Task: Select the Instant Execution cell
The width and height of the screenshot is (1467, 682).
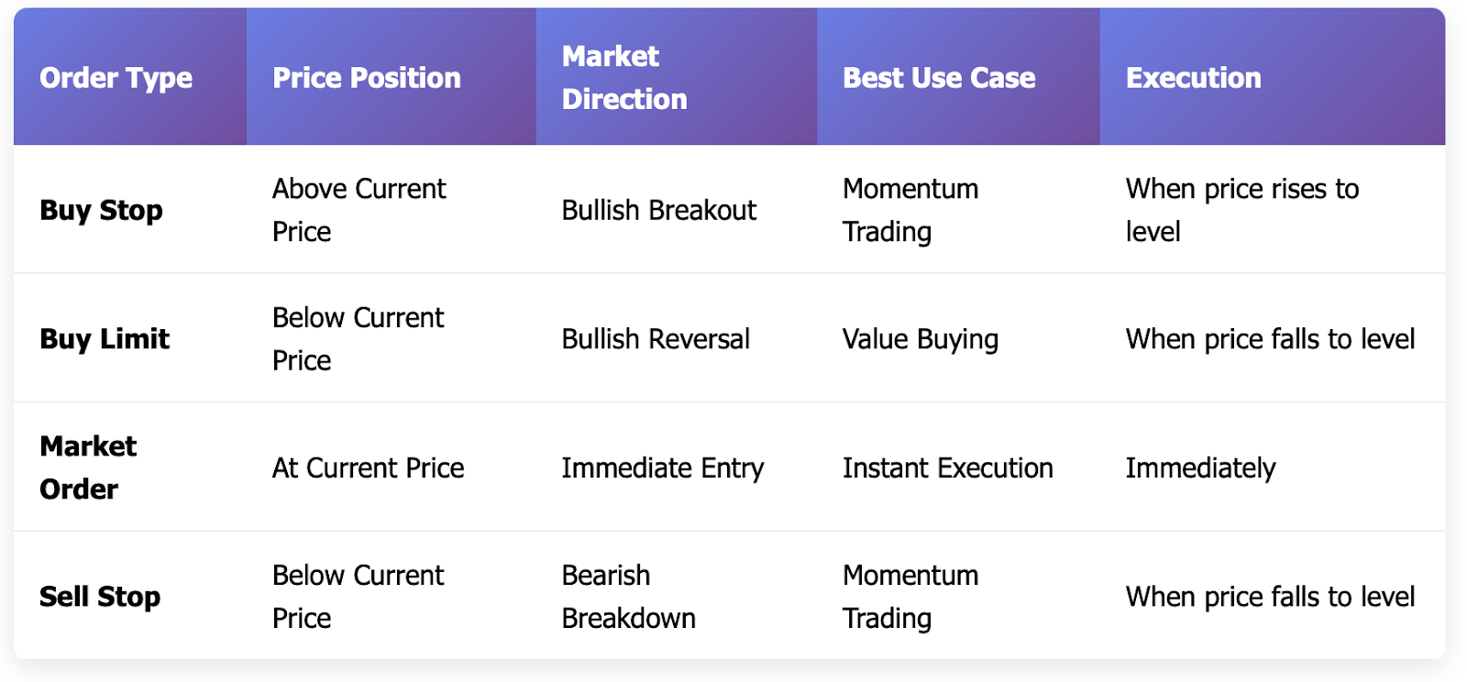Action: [947, 467]
